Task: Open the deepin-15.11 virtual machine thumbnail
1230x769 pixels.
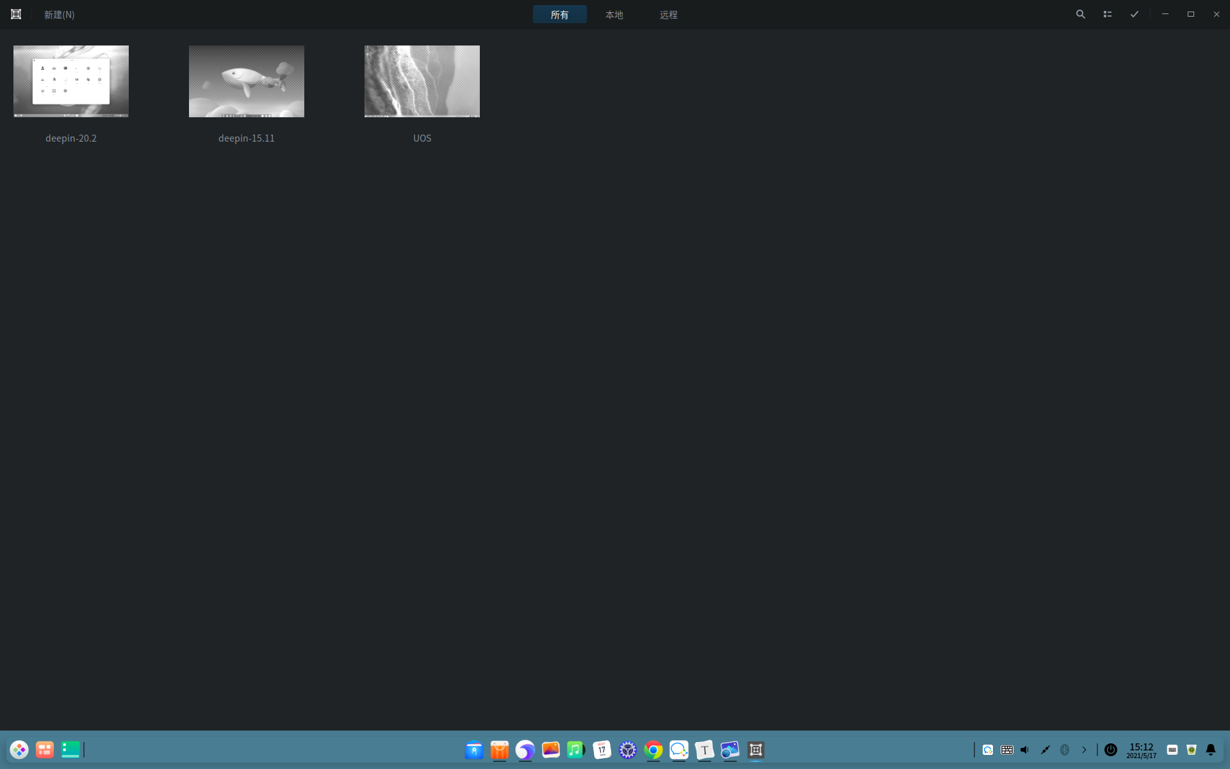Action: coord(247,81)
